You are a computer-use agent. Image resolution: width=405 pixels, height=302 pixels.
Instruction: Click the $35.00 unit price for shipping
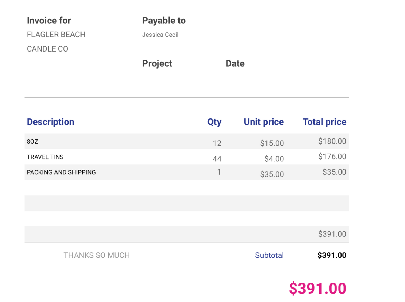coord(272,174)
